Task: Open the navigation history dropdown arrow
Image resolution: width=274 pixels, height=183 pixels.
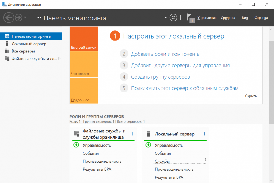Action: point(25,17)
